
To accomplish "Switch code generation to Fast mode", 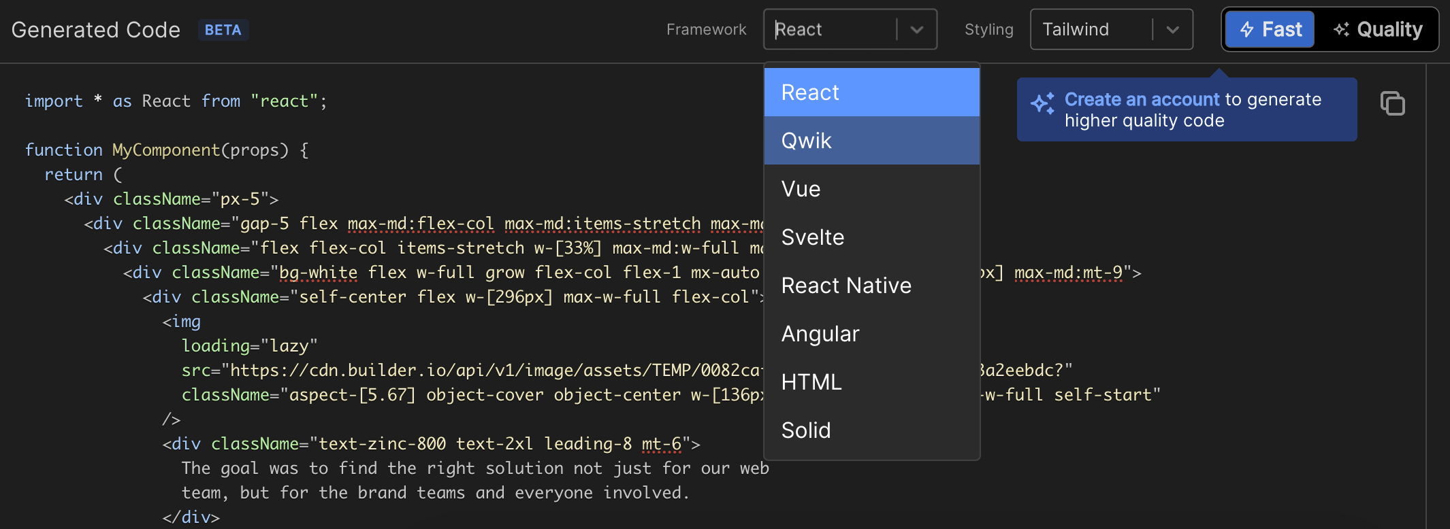I will (x=1270, y=29).
